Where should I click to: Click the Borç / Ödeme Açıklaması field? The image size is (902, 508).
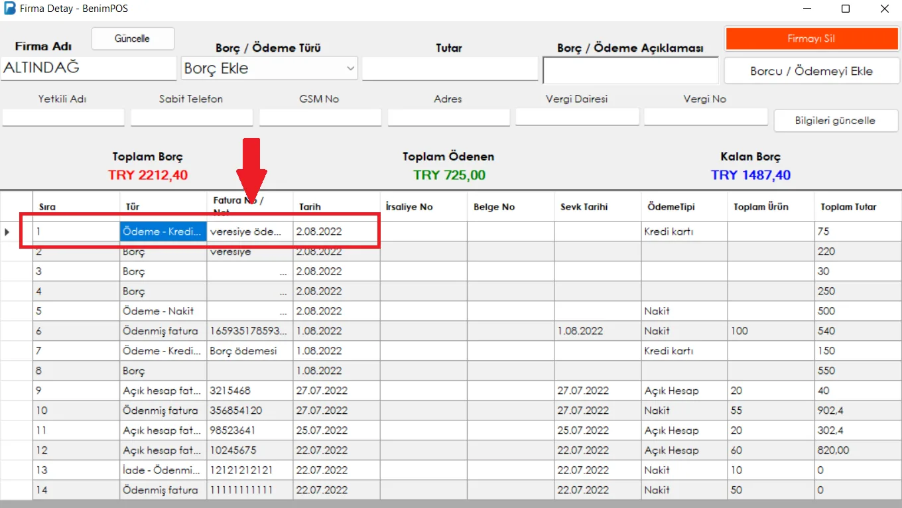(630, 70)
